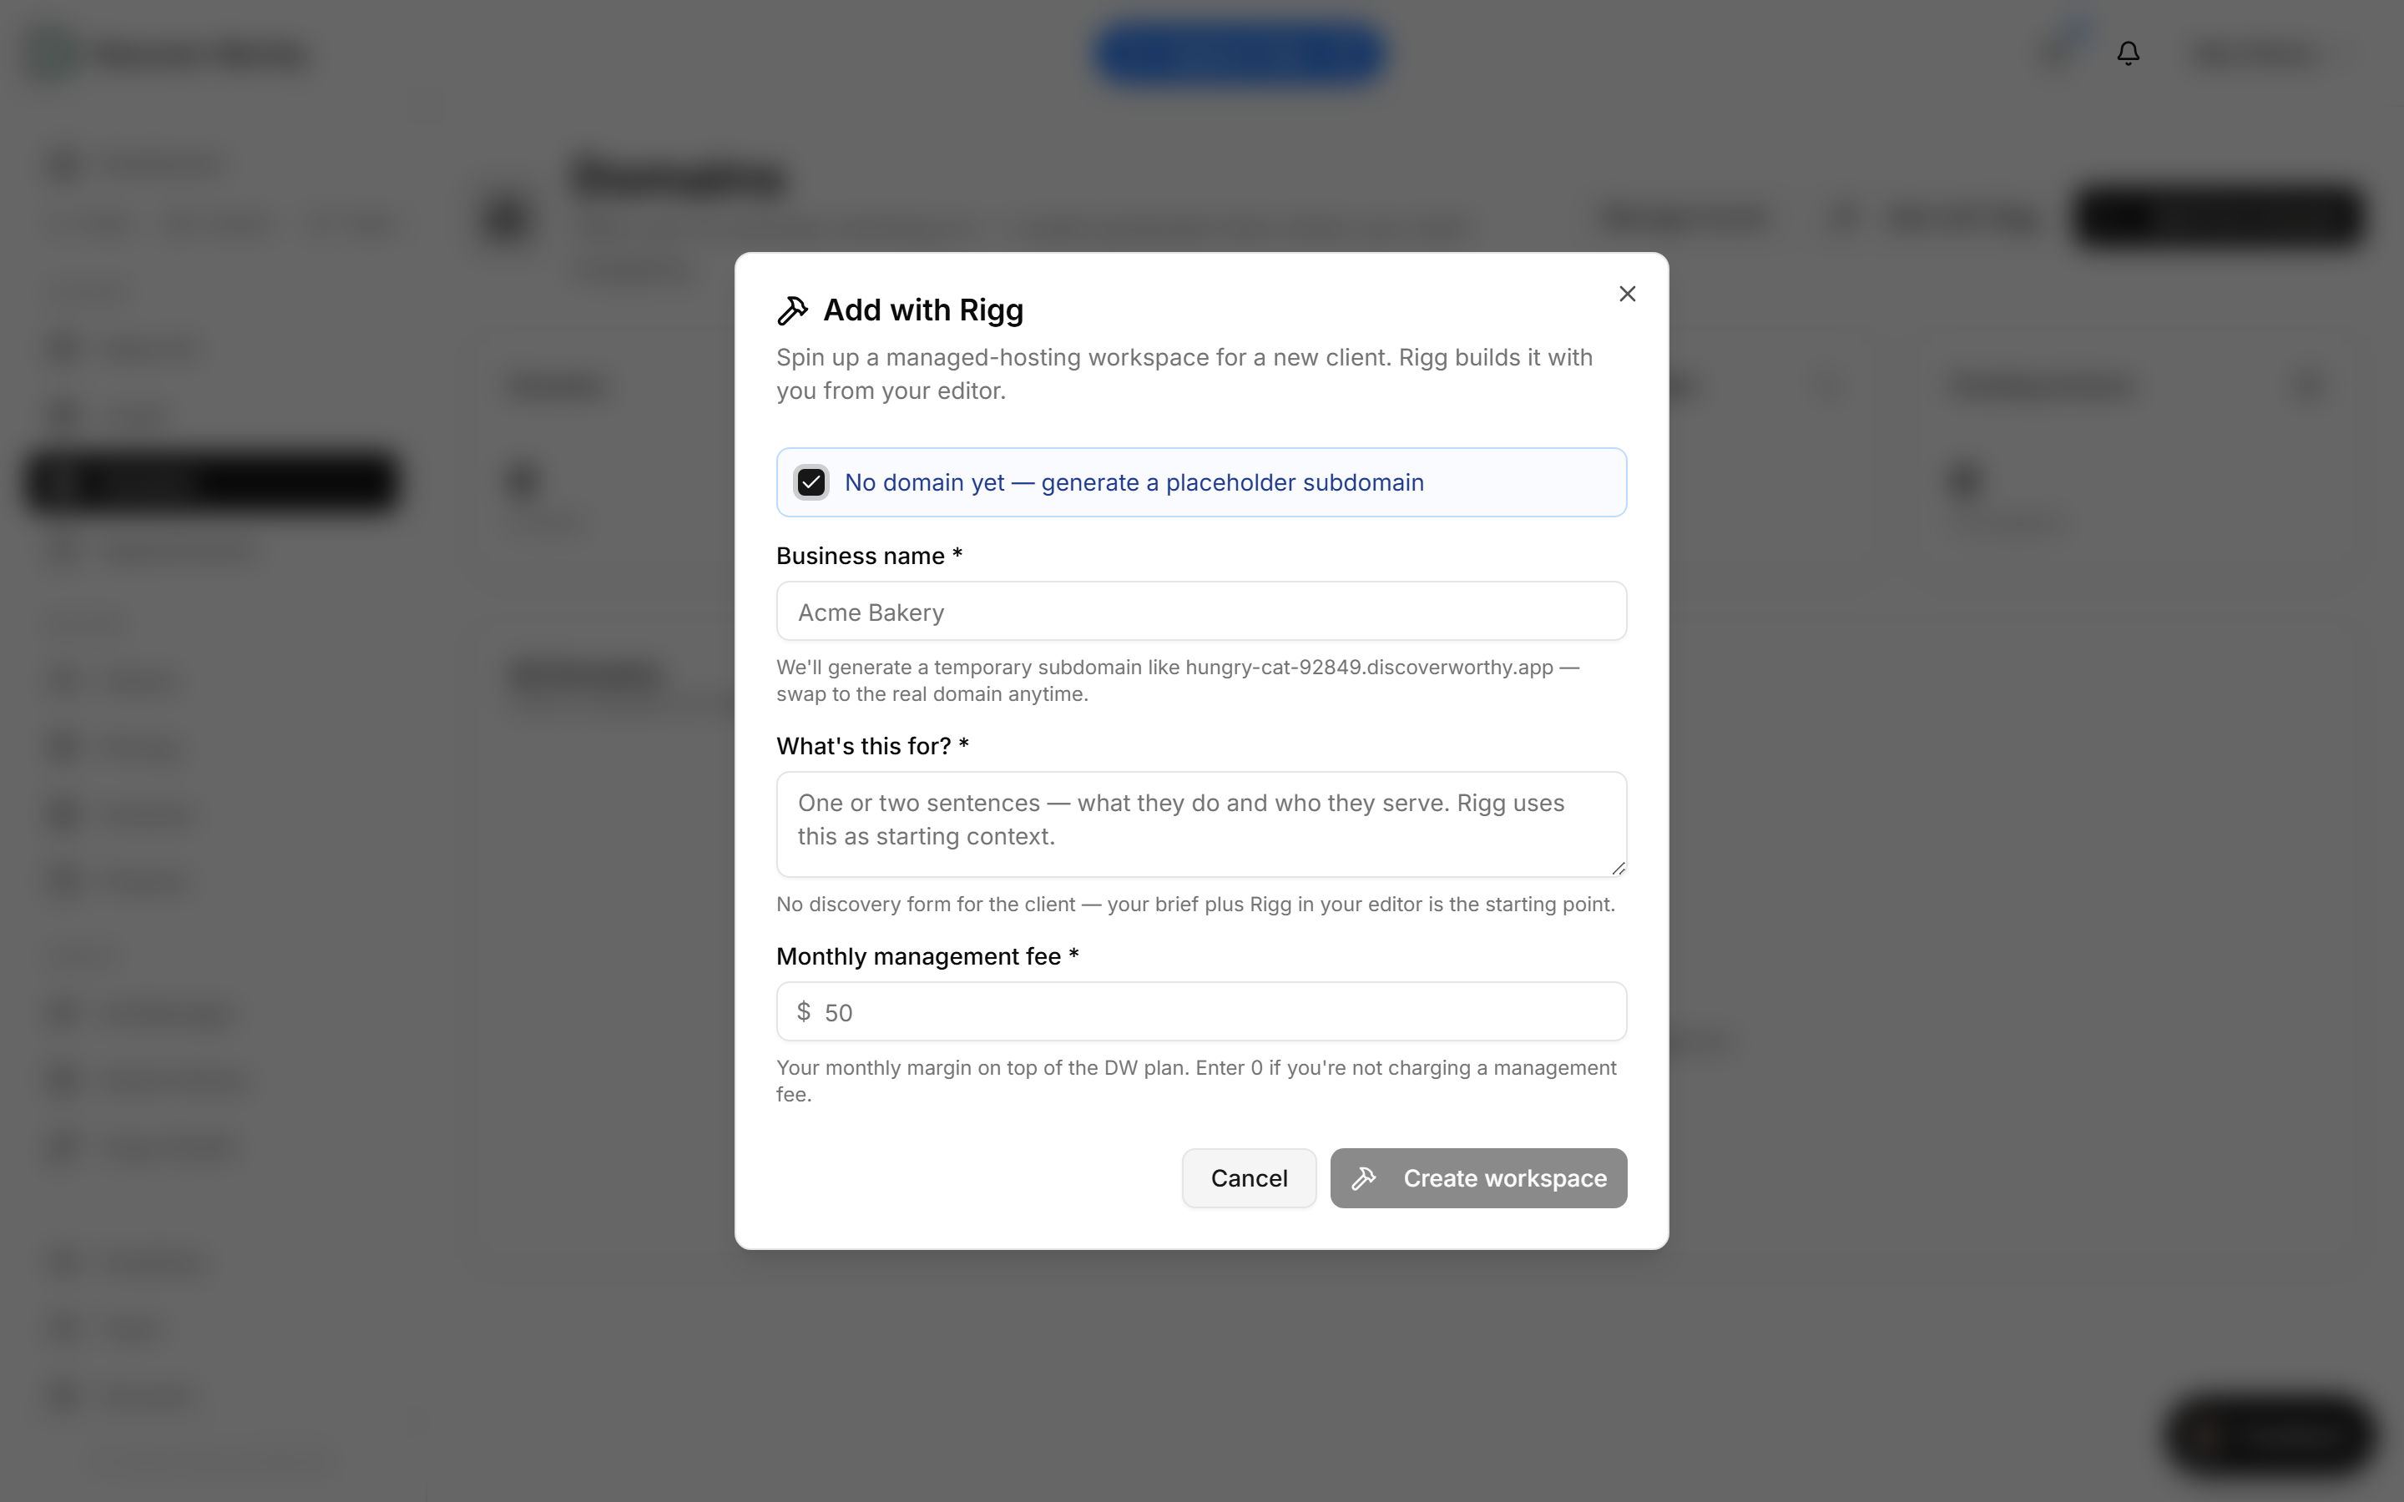Click the 'No domain yet — generate a placeholder subdomain' label
This screenshot has height=1502, width=2404.
coord(1134,483)
